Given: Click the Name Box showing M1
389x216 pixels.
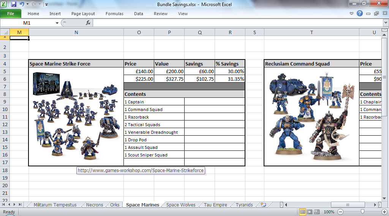Looking at the screenshot, I should [27, 23].
